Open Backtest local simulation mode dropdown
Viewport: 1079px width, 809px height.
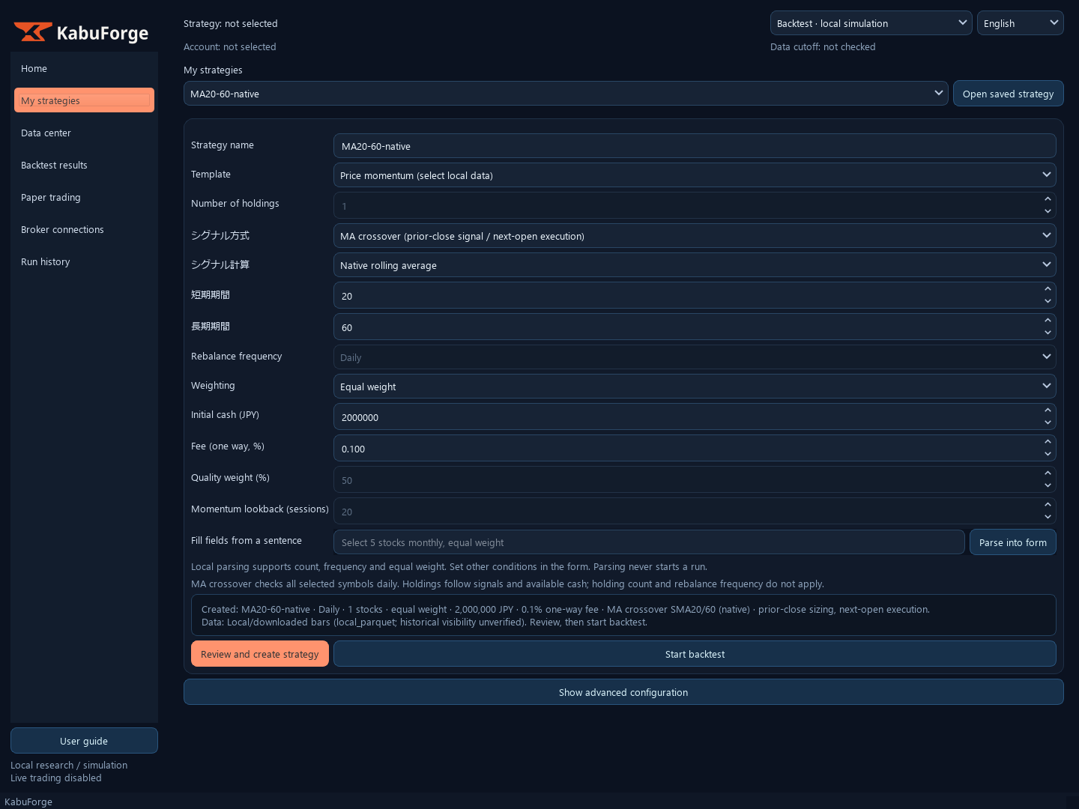871,23
